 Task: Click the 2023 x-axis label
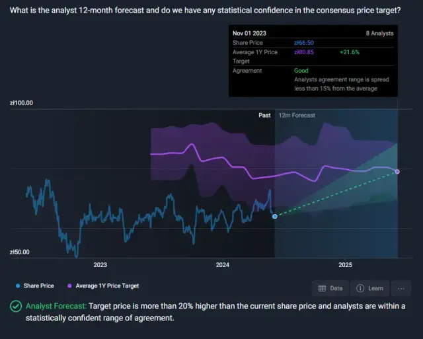(x=100, y=265)
